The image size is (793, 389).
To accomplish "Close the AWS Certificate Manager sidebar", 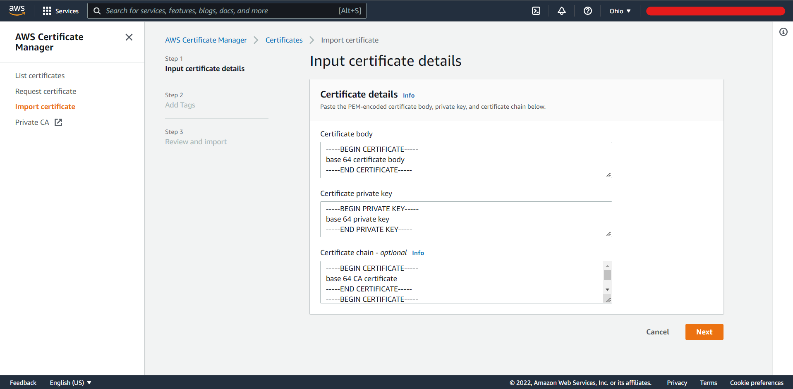I will pyautogui.click(x=129, y=37).
